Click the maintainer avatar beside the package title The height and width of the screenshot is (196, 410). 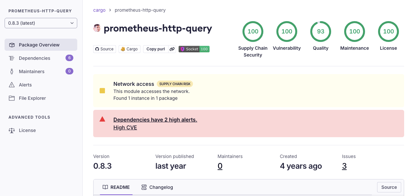97,28
